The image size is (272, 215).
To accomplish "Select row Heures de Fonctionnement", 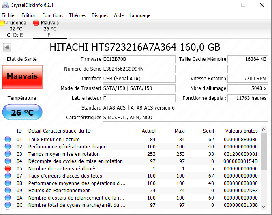I will [131, 190].
